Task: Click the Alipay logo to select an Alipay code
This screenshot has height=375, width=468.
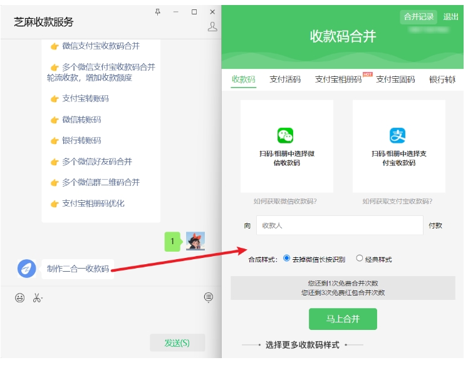Action: [x=398, y=135]
